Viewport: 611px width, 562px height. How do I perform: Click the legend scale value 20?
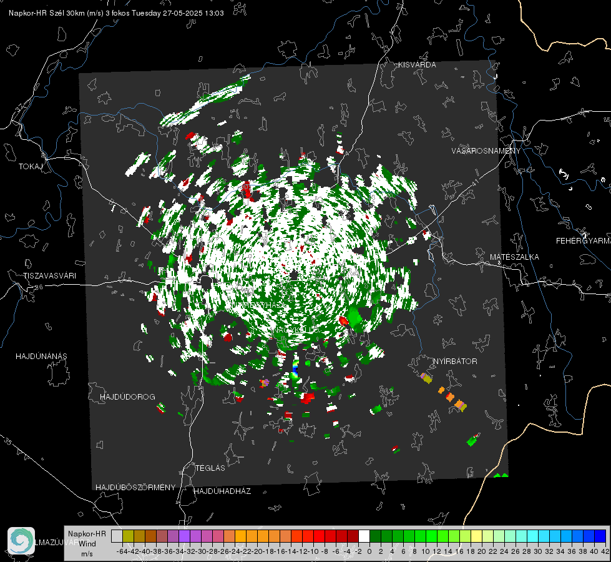[482, 551]
